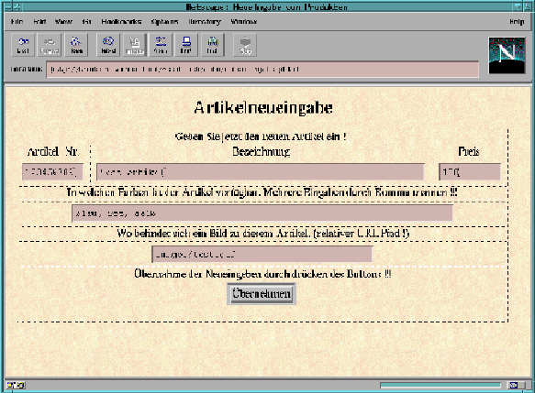Click the Location URL field
Image resolution: width=535 pixels, height=393 pixels.
262,70
